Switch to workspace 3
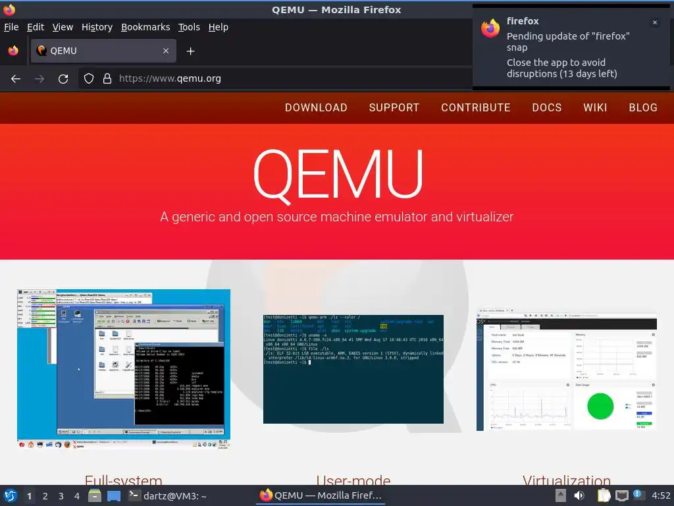 pos(61,496)
